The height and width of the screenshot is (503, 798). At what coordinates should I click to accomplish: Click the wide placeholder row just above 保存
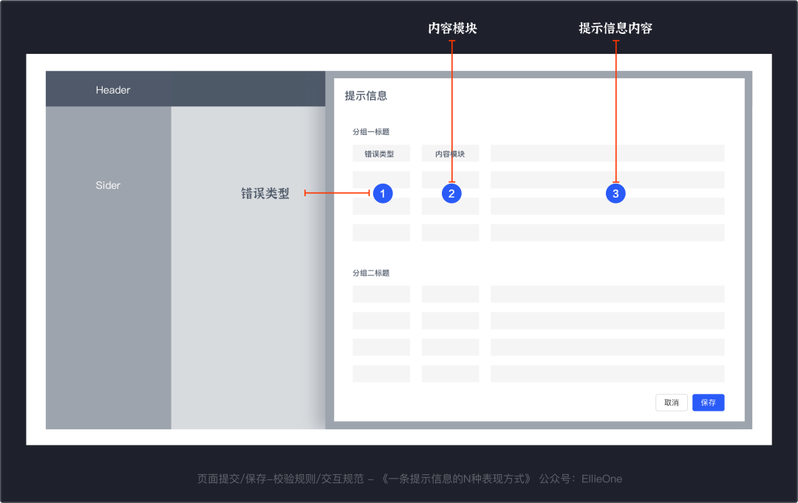[607, 373]
